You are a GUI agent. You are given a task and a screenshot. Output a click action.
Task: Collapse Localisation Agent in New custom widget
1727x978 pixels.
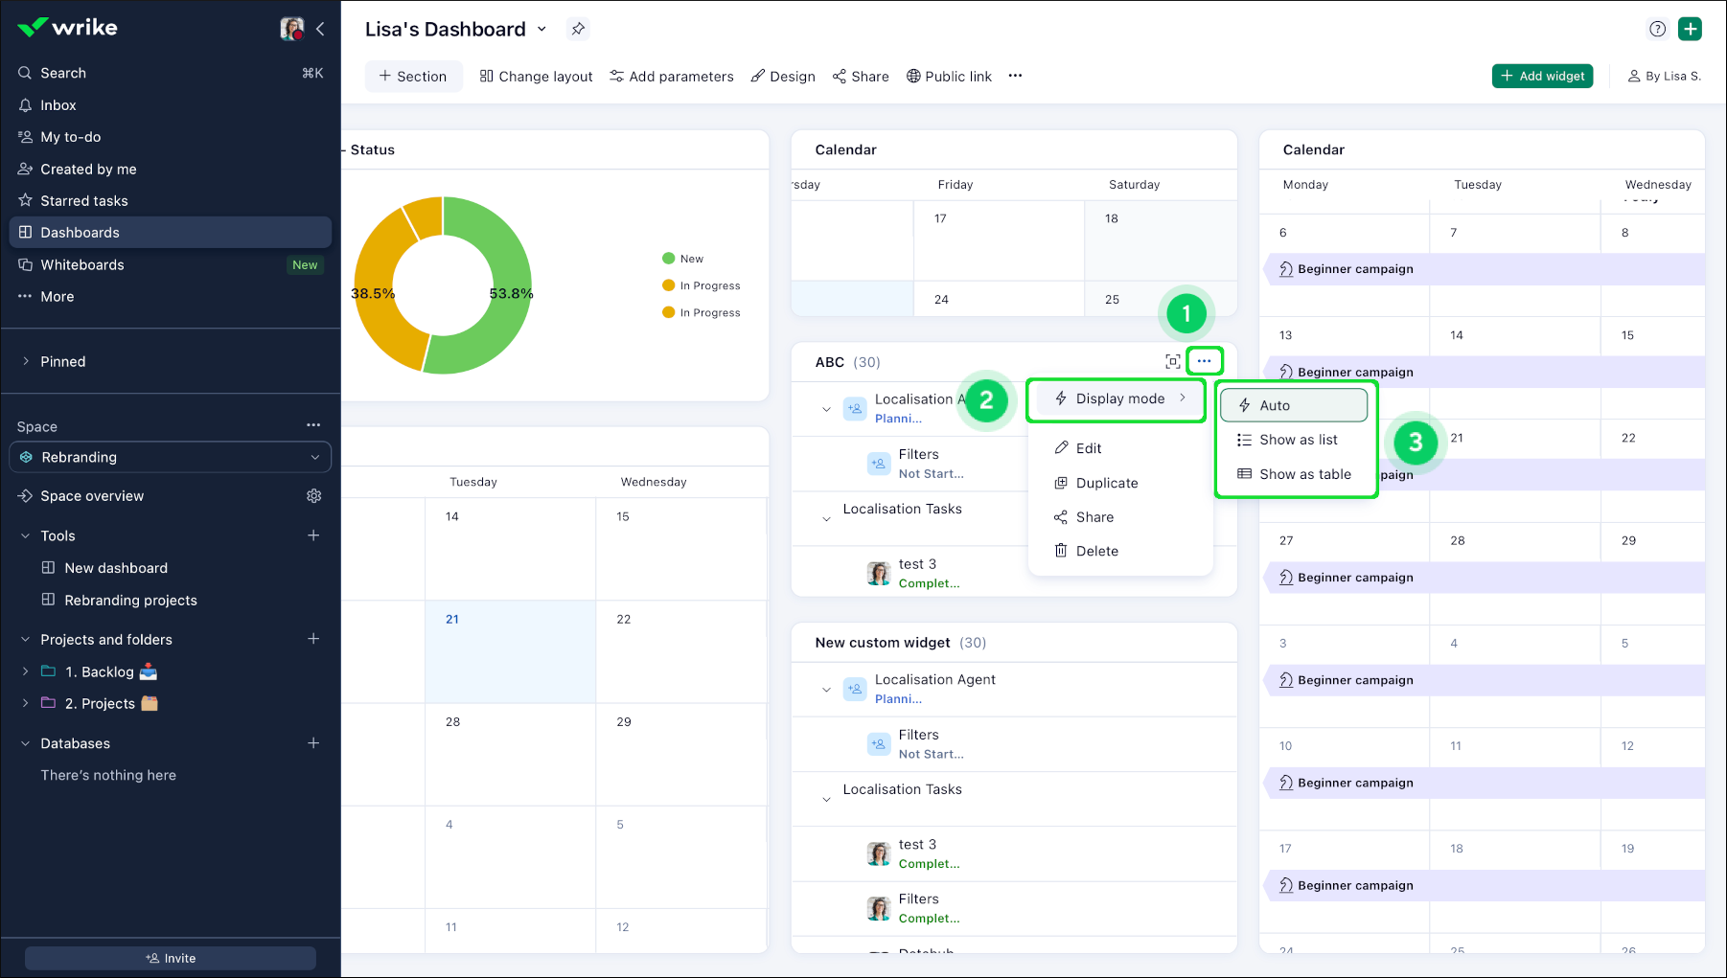(x=826, y=690)
